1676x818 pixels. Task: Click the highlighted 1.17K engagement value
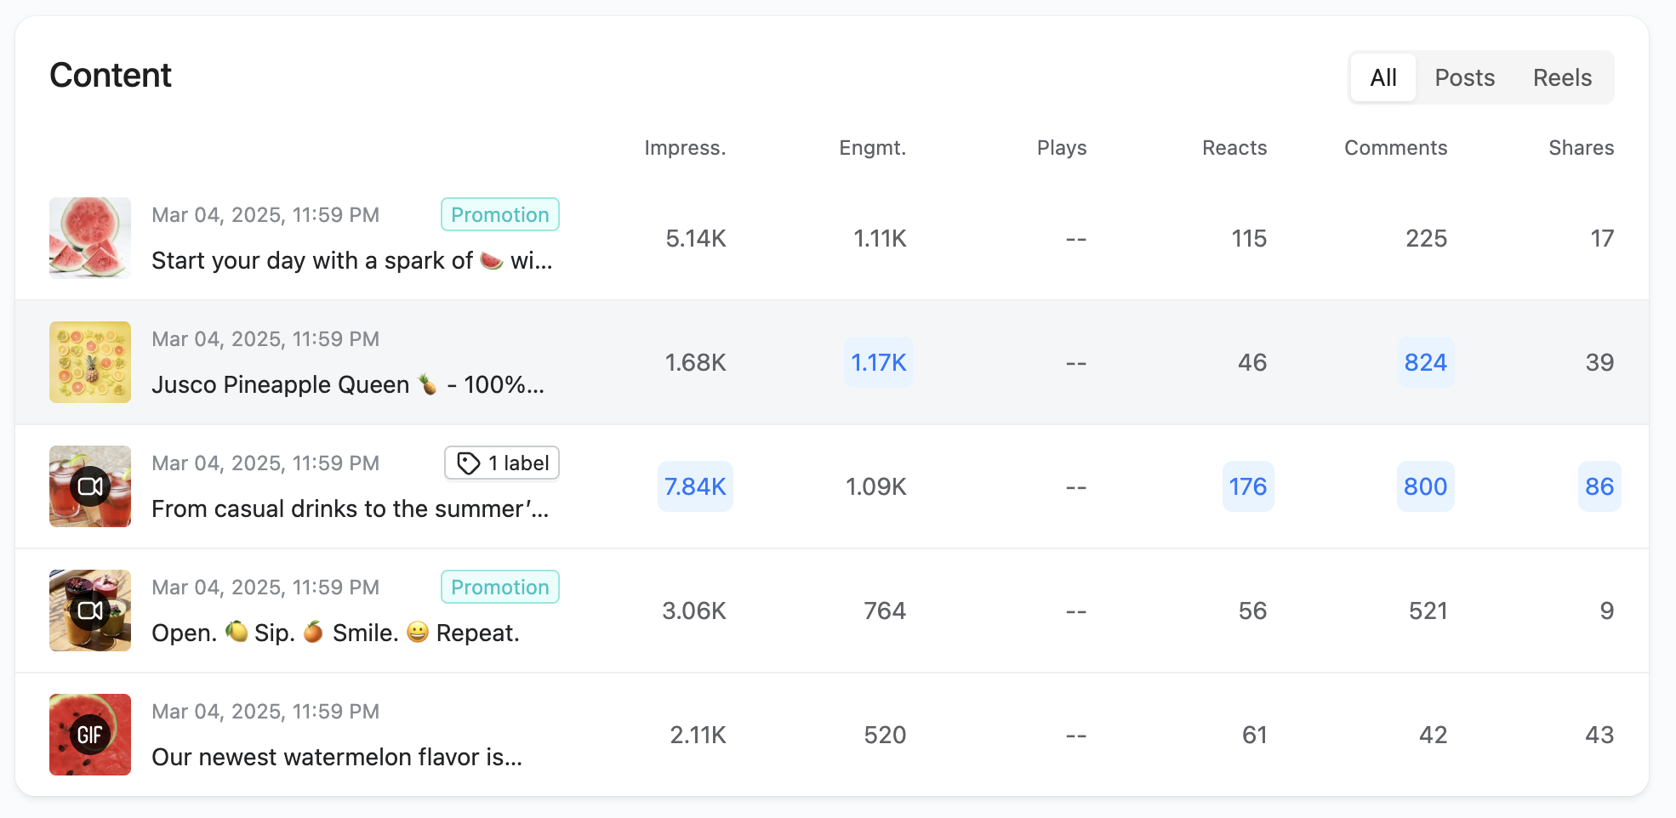pos(879,362)
